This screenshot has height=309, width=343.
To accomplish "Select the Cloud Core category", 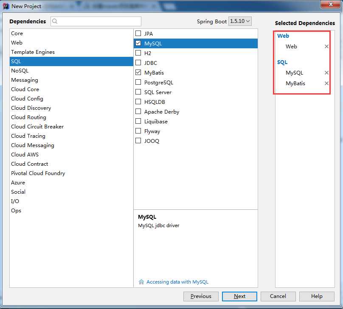I will [x=71, y=89].
